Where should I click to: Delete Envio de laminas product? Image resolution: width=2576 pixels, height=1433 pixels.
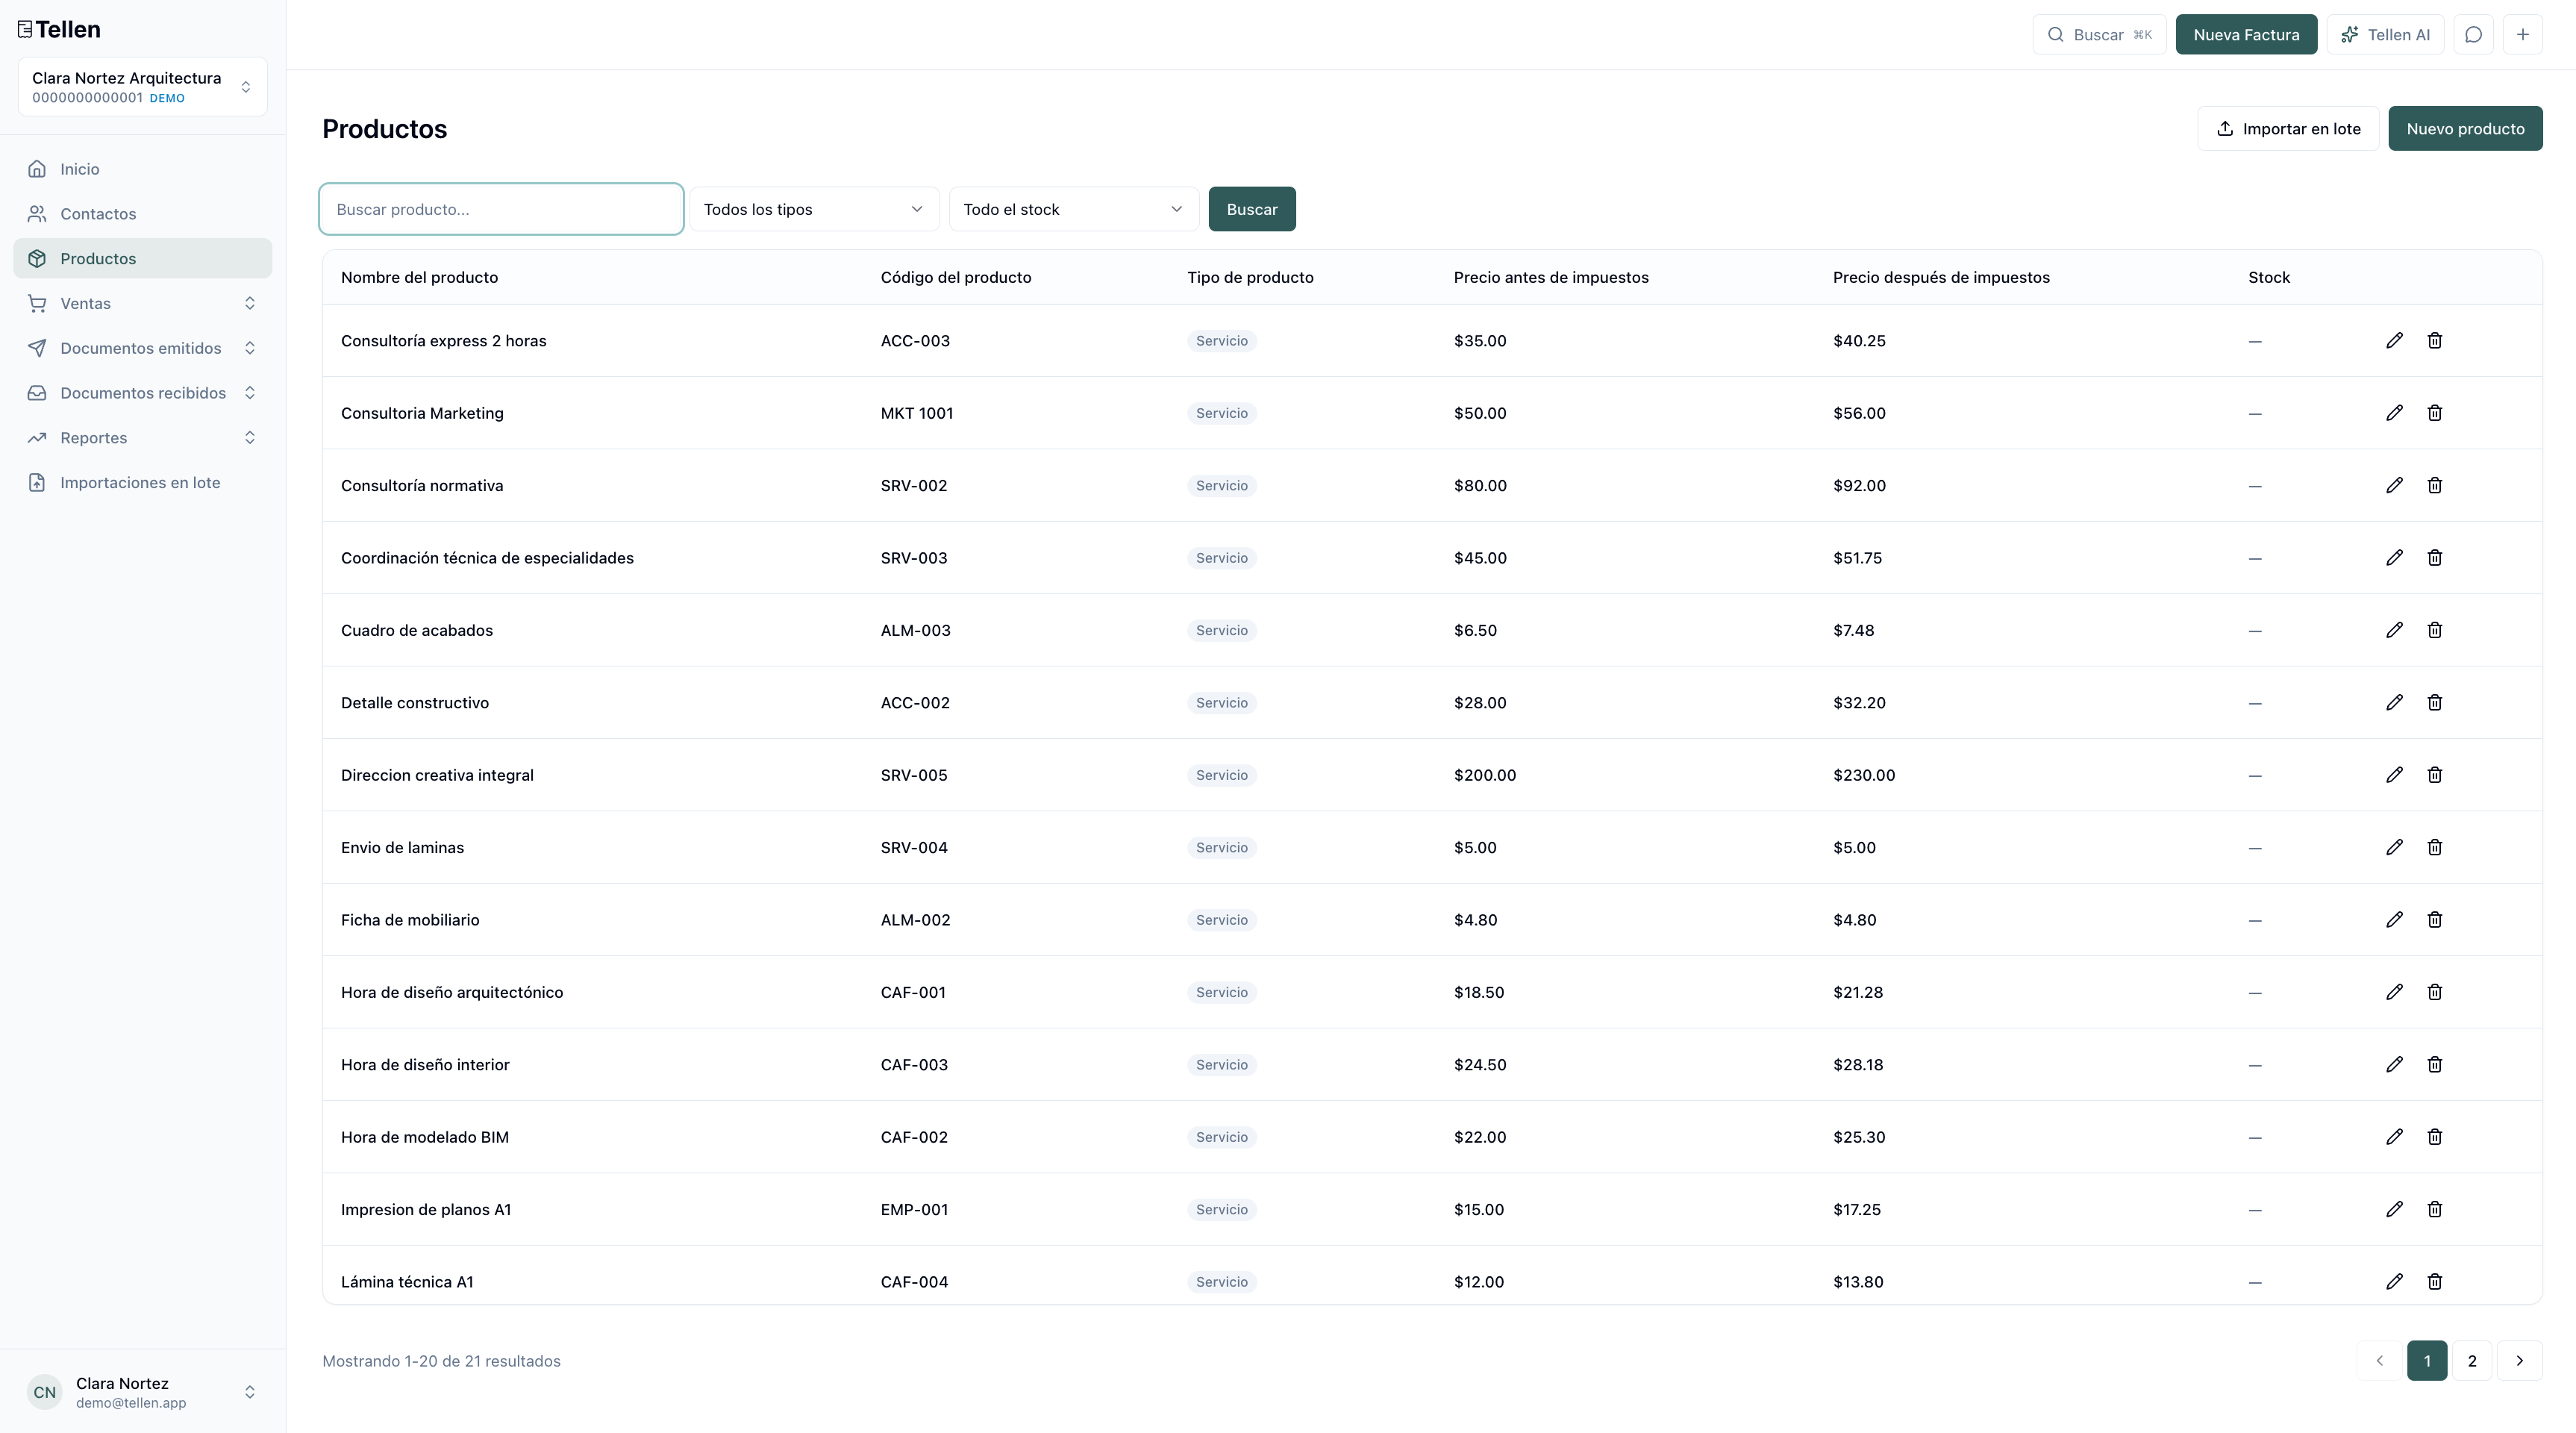2435,847
